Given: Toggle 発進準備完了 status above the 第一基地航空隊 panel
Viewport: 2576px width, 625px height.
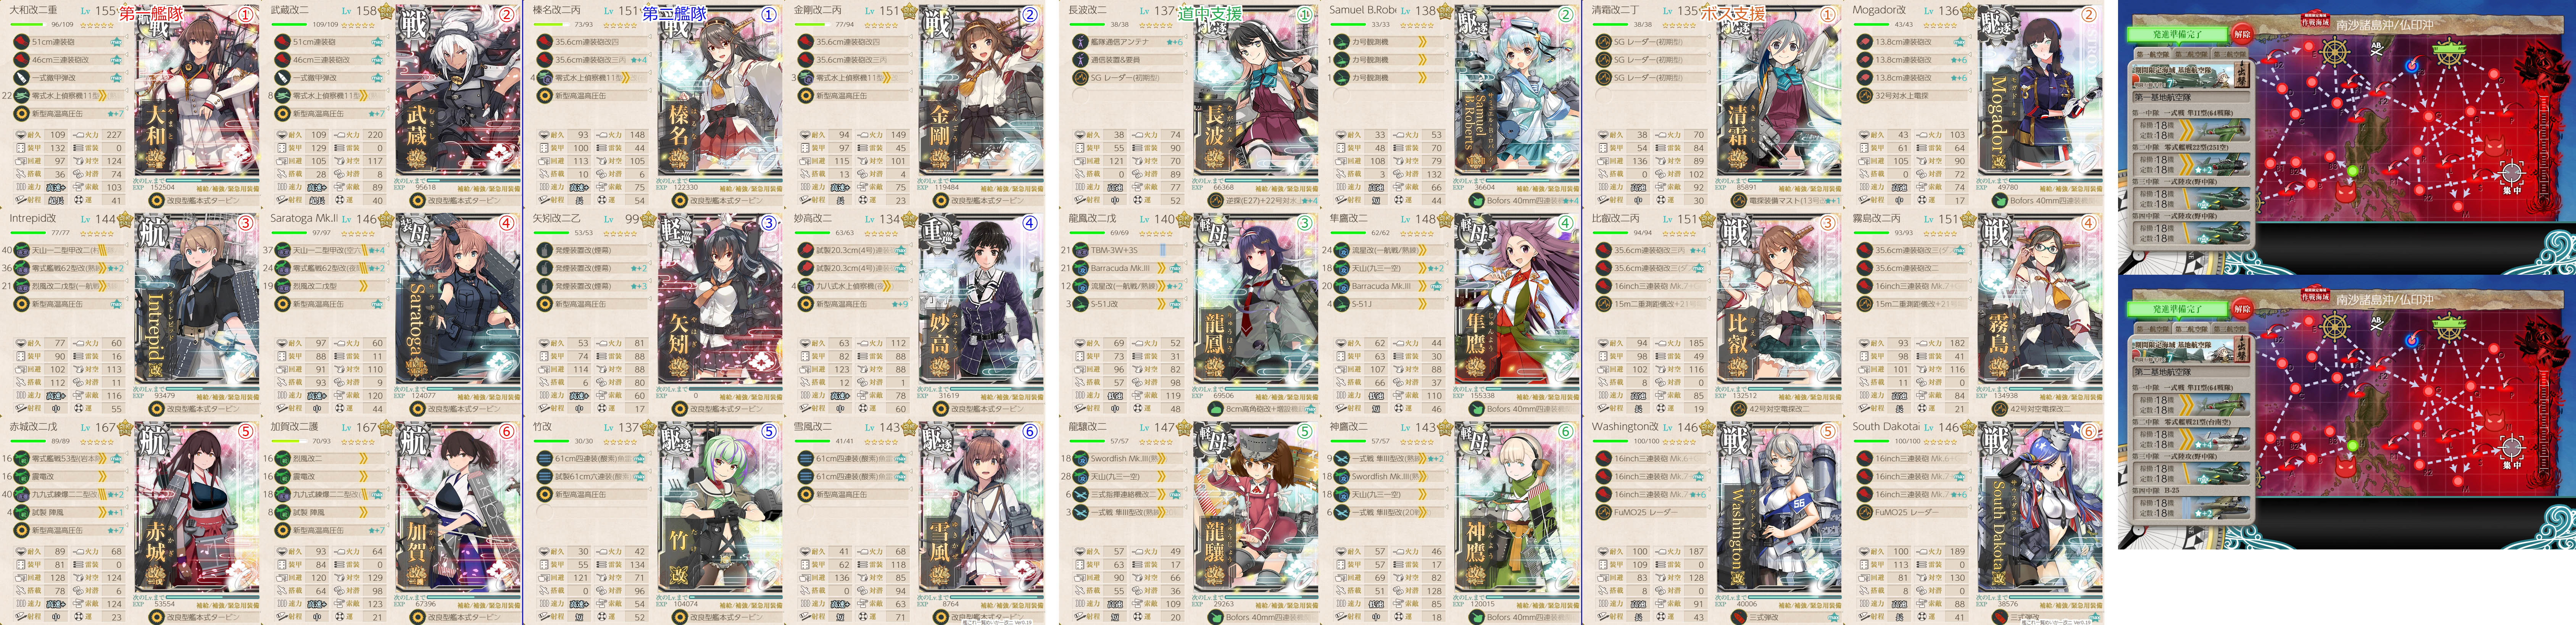Looking at the screenshot, I should (2178, 34).
